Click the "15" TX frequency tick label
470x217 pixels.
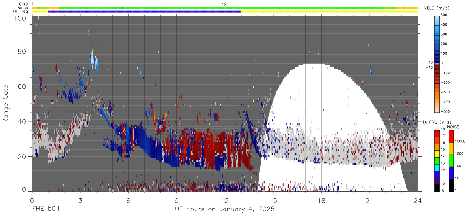(x=444, y=150)
